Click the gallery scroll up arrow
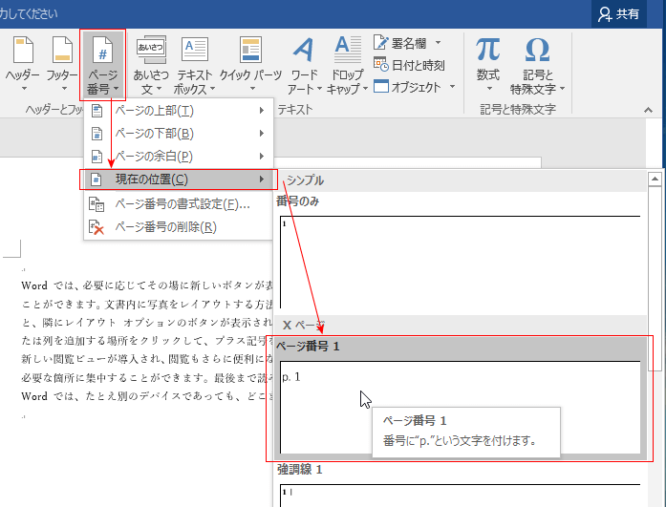 click(x=655, y=180)
